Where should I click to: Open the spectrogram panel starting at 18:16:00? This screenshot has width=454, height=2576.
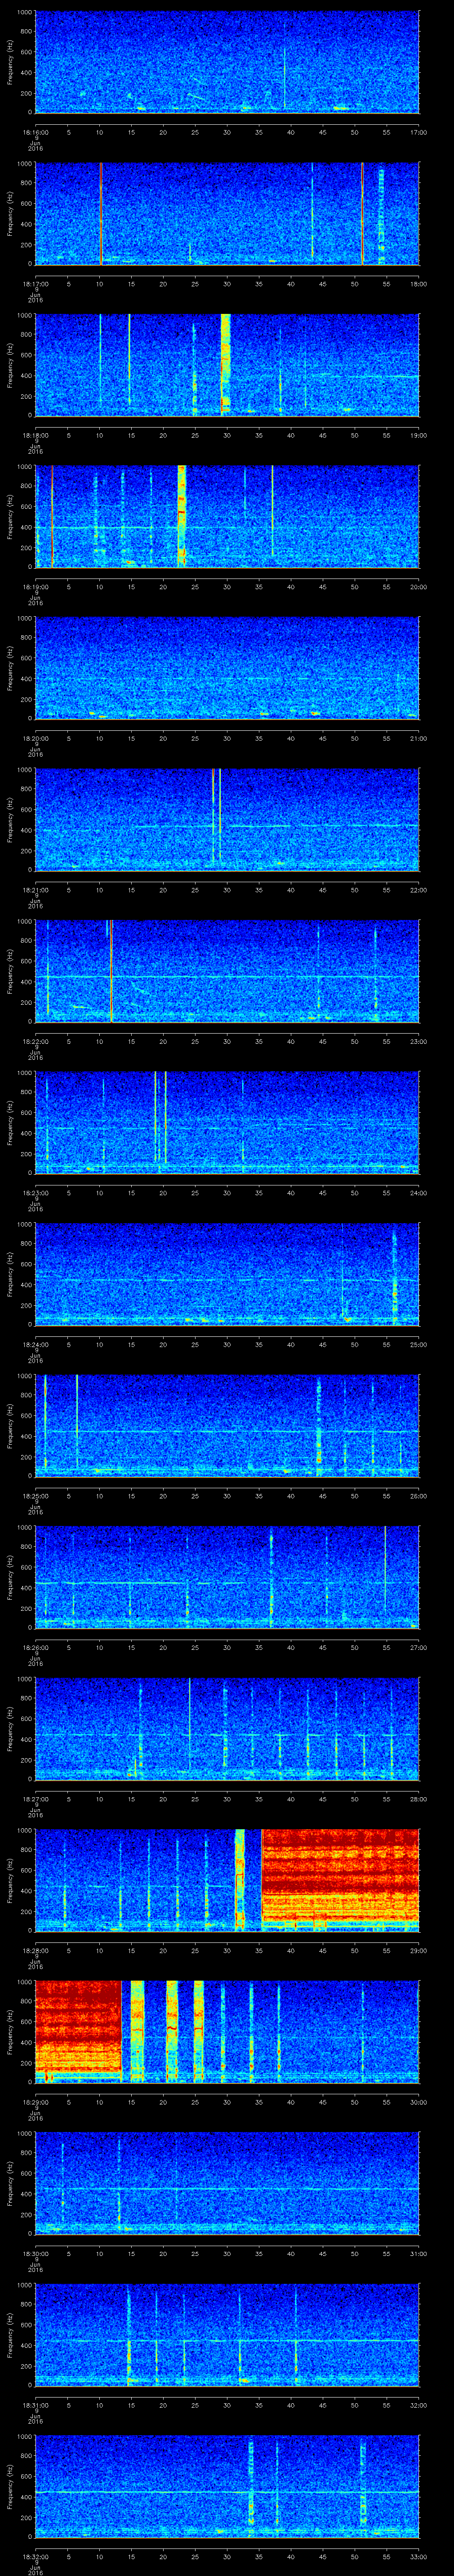pos(227,62)
